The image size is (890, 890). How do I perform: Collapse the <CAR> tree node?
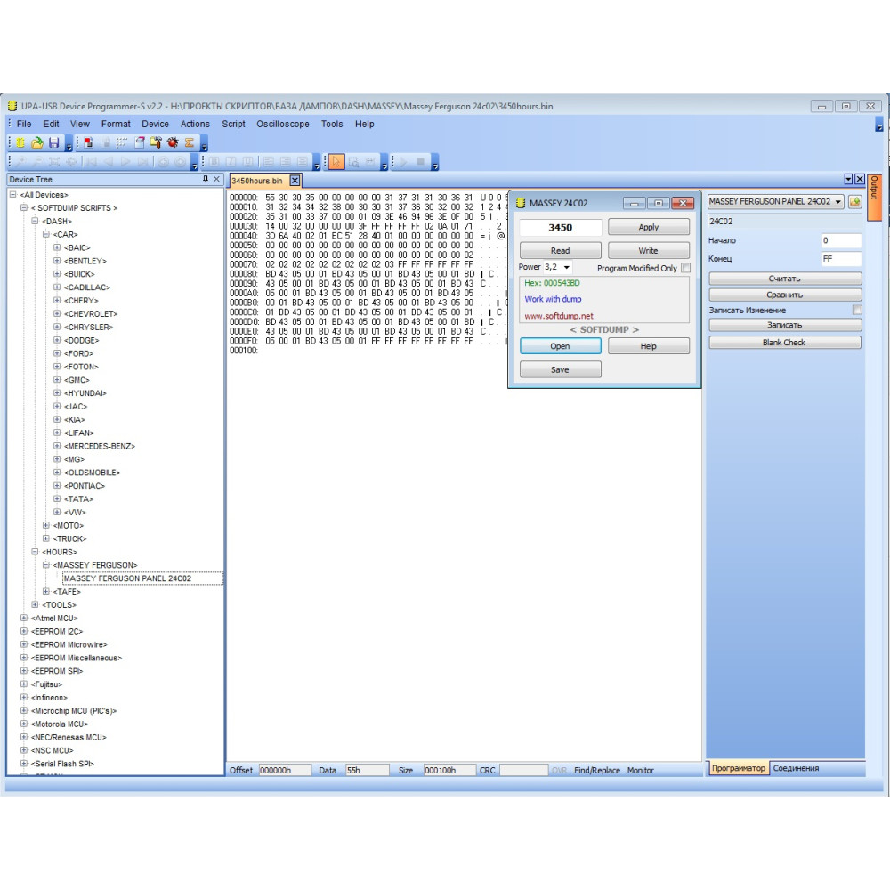tap(46, 234)
